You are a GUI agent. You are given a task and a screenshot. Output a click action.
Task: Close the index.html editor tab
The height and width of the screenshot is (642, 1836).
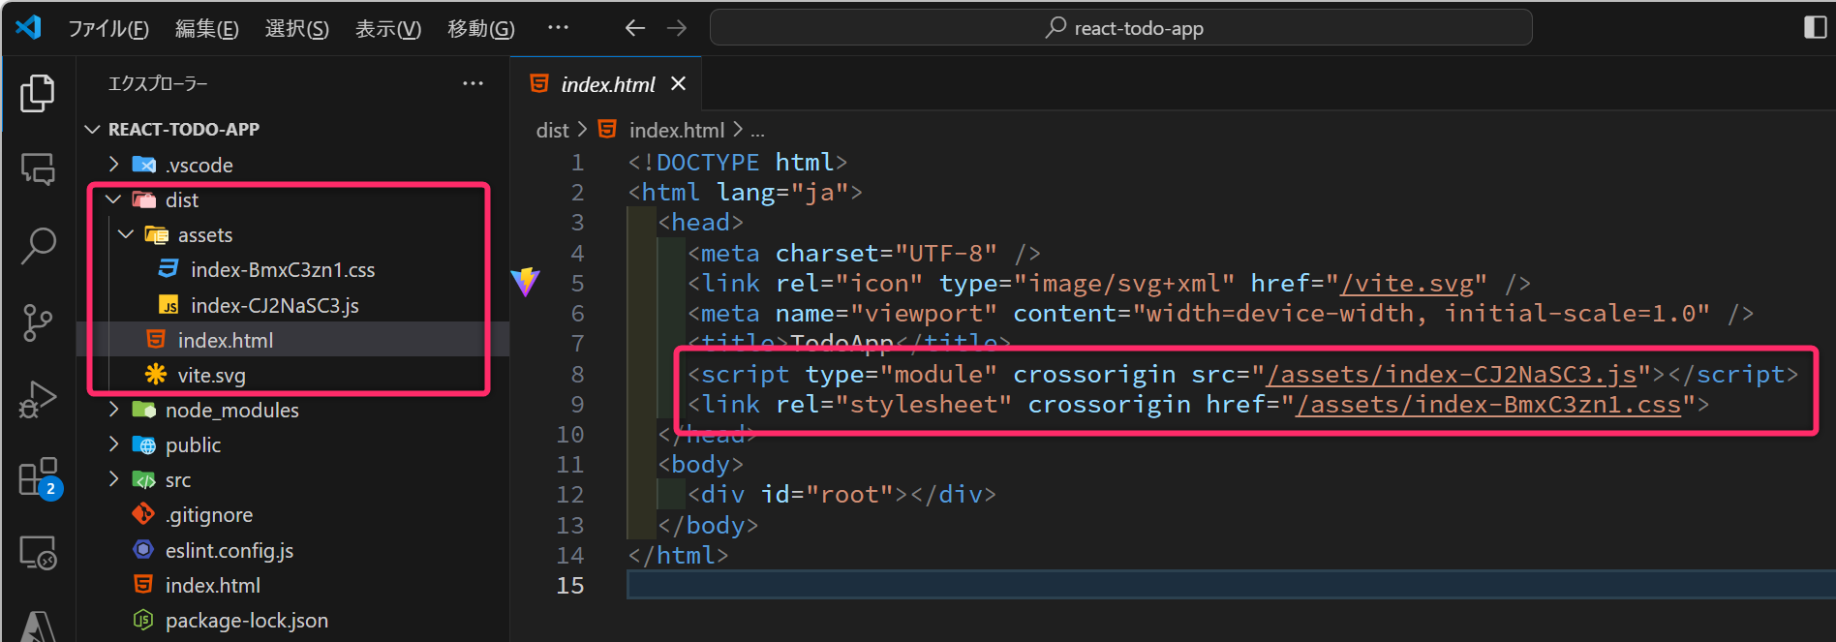[x=679, y=84]
